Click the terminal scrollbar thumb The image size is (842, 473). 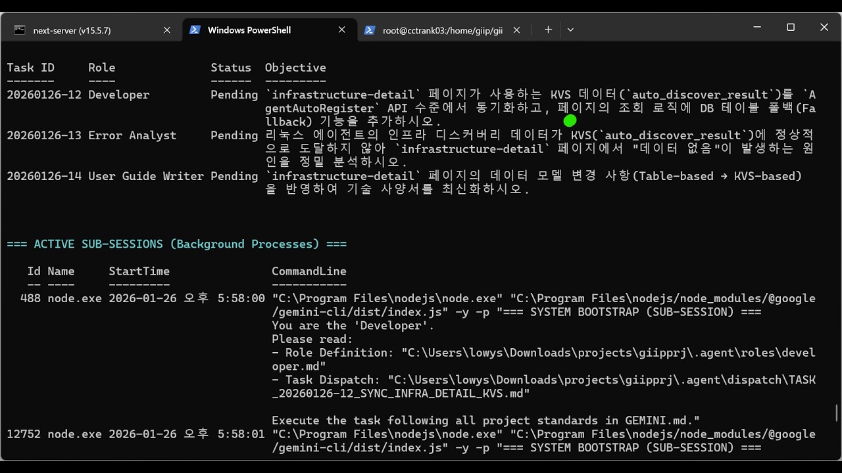837,413
